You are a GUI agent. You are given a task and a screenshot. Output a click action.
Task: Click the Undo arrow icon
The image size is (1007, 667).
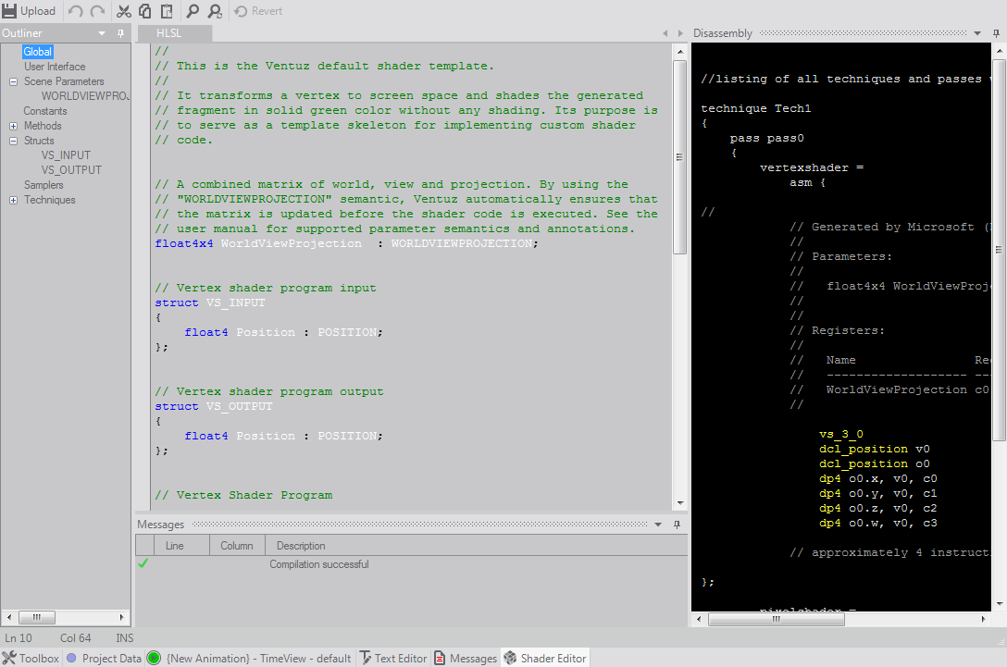point(76,11)
